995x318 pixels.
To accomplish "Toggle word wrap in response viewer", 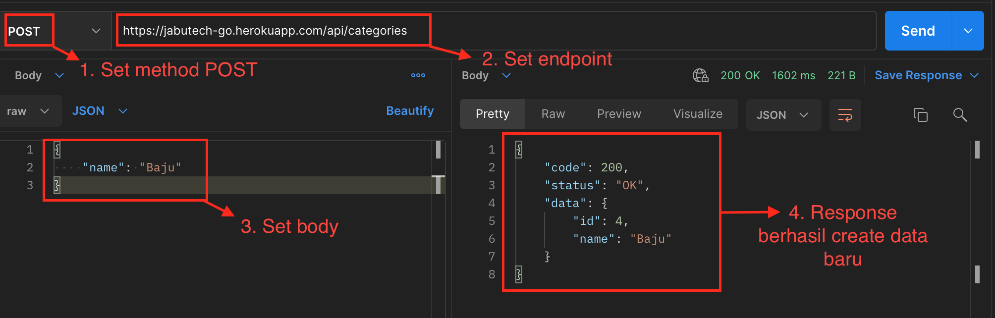I will 845,115.
